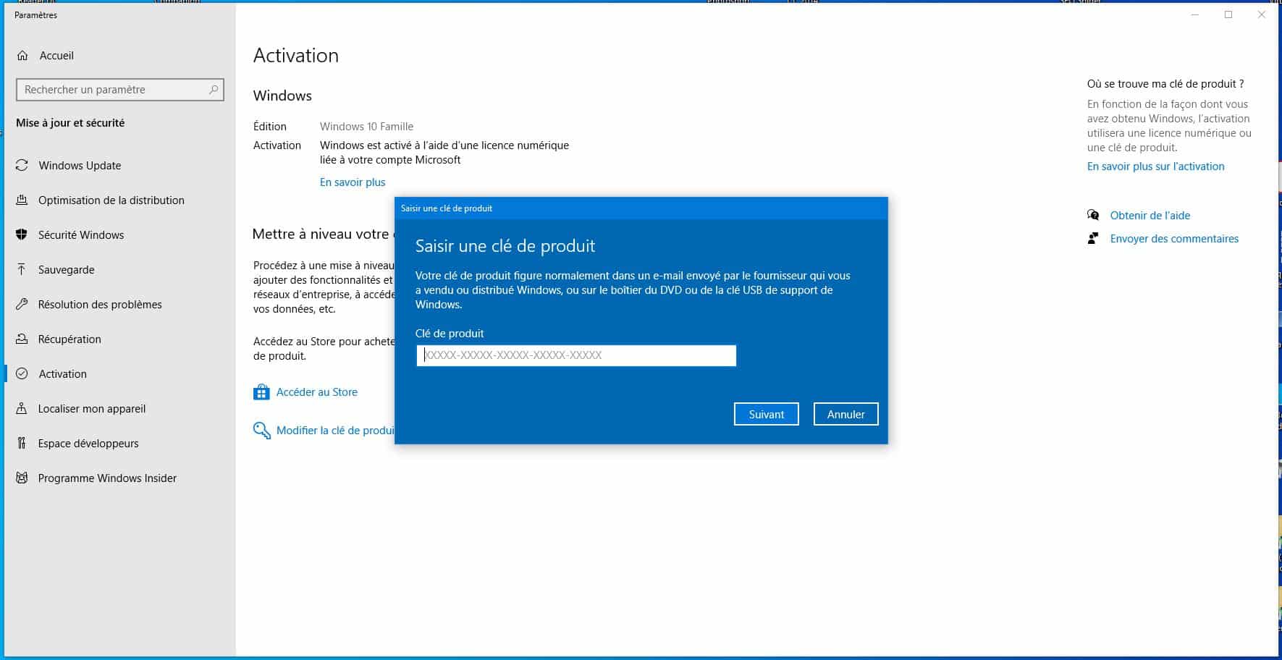This screenshot has width=1282, height=660.
Task: Open the En savoir plus sur l'activation link
Action: pyautogui.click(x=1156, y=166)
